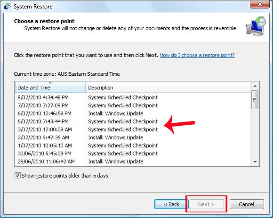Select restore point 3/07/2010 12:00:08 AM
This screenshot has height=218, width=273.
pos(133,129)
